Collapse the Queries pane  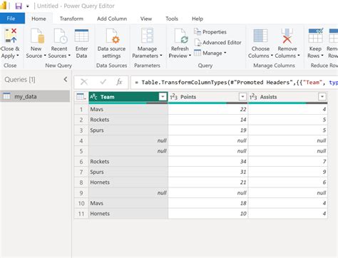pos(66,79)
